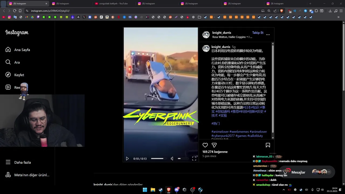Click the address bar URL

coord(50,11)
